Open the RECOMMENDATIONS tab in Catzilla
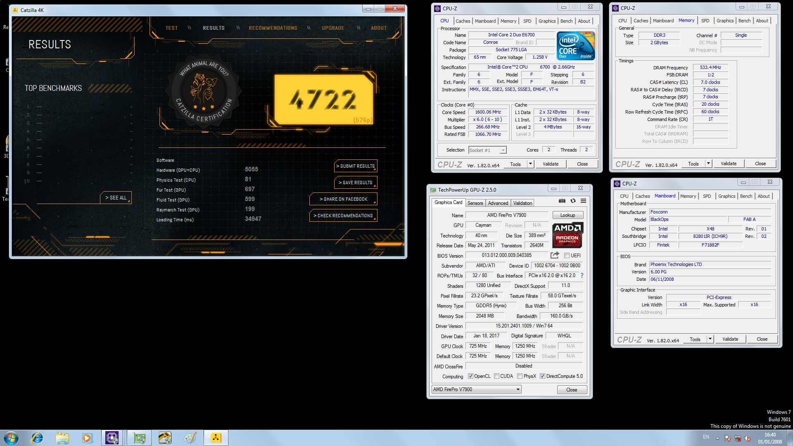793x446 pixels. 273,28
